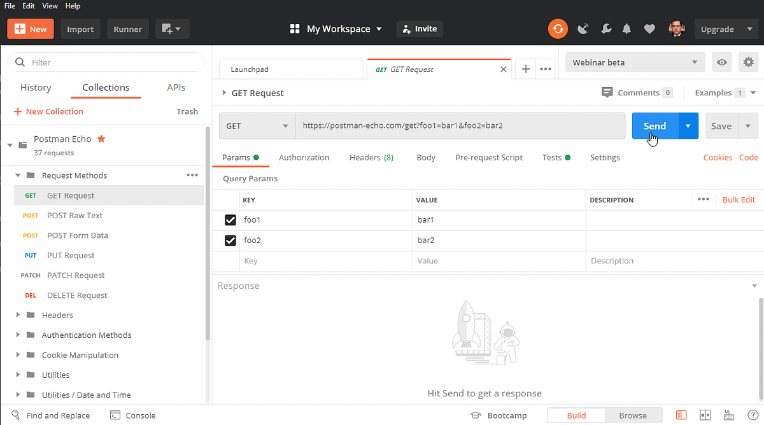Open the notifications bell icon
Screen dimensions: 764x425
tap(626, 29)
